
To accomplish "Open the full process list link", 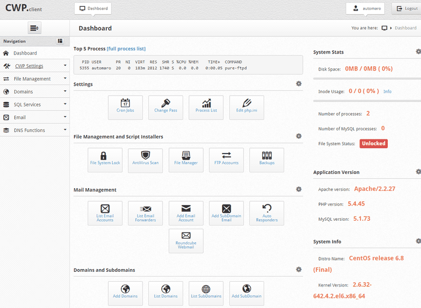I will pyautogui.click(x=126, y=48).
